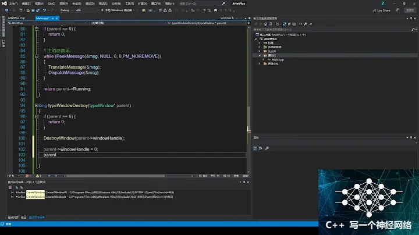Open the Error List tab in the bottom panel
Screen dimensions: 419x235
(13, 218)
